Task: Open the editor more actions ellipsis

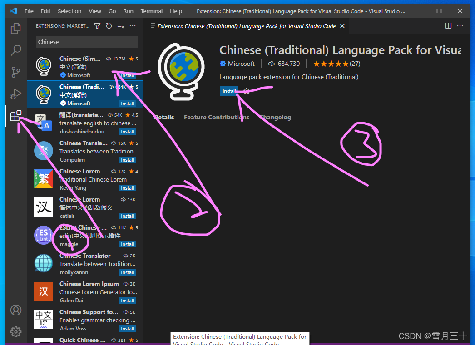Action: point(460,26)
